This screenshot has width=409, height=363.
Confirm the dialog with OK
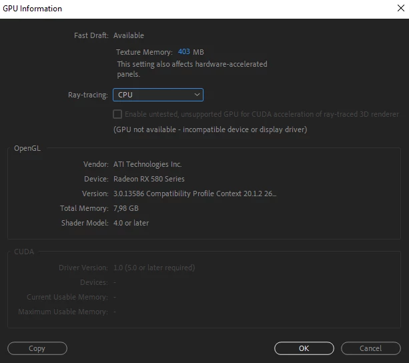[x=304, y=348]
